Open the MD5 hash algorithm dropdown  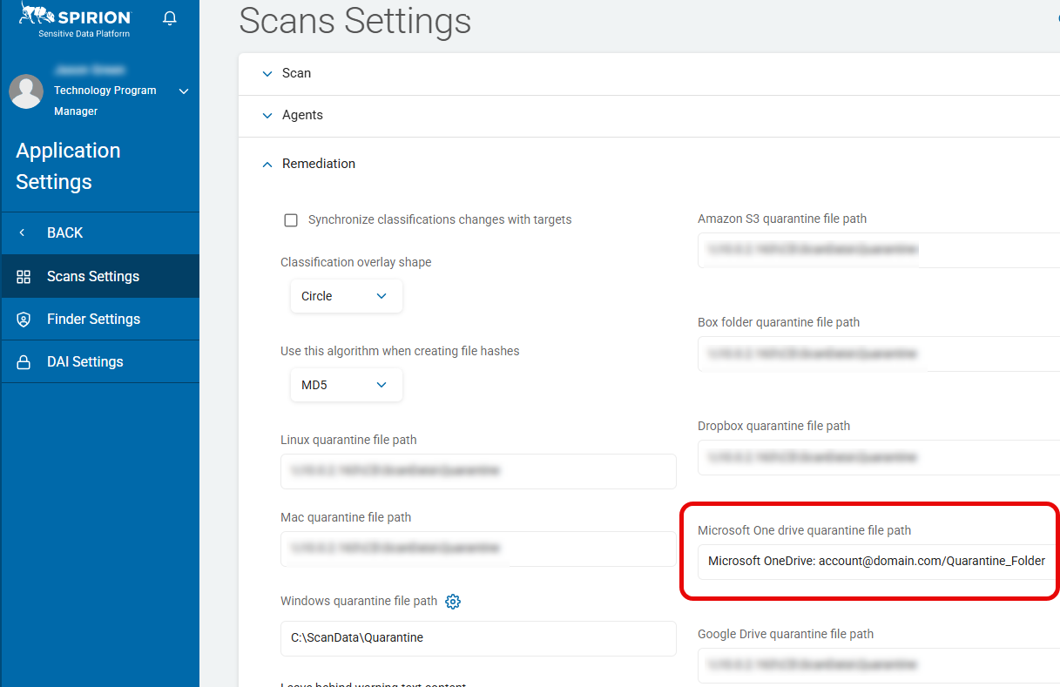pos(346,385)
